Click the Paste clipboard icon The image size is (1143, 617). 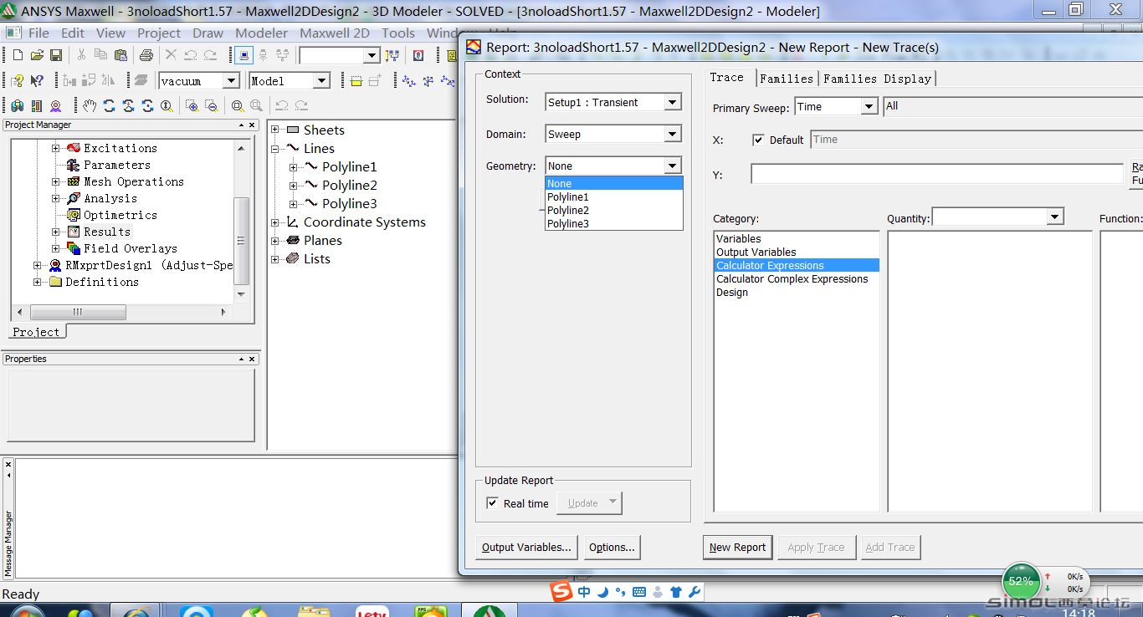120,55
